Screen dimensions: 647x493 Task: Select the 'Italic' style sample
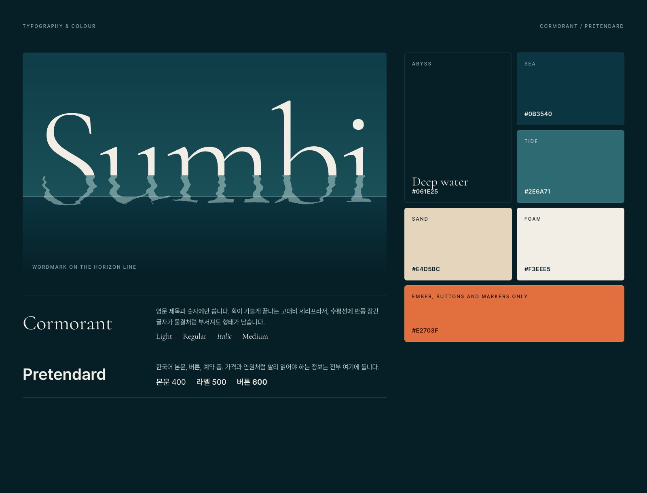(x=224, y=336)
